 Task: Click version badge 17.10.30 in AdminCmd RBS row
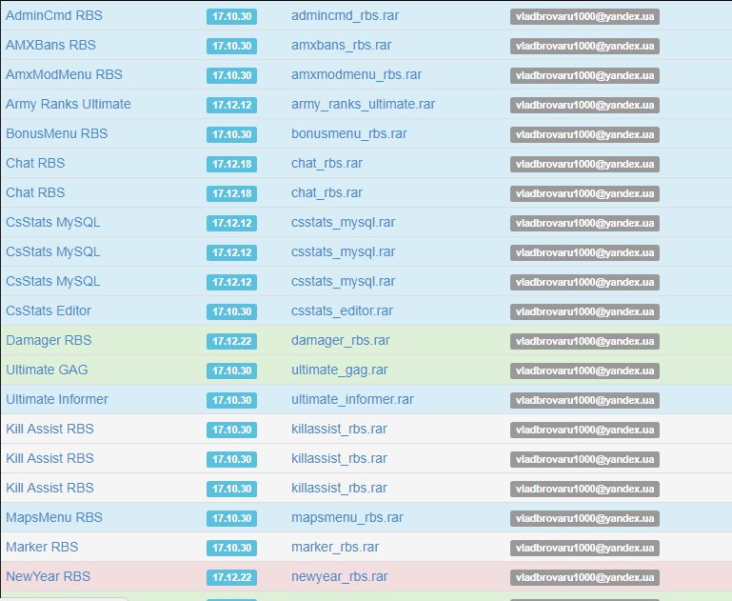pyautogui.click(x=231, y=16)
